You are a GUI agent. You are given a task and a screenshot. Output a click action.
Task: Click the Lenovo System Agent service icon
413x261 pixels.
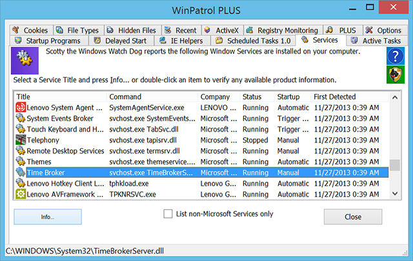tap(20, 108)
